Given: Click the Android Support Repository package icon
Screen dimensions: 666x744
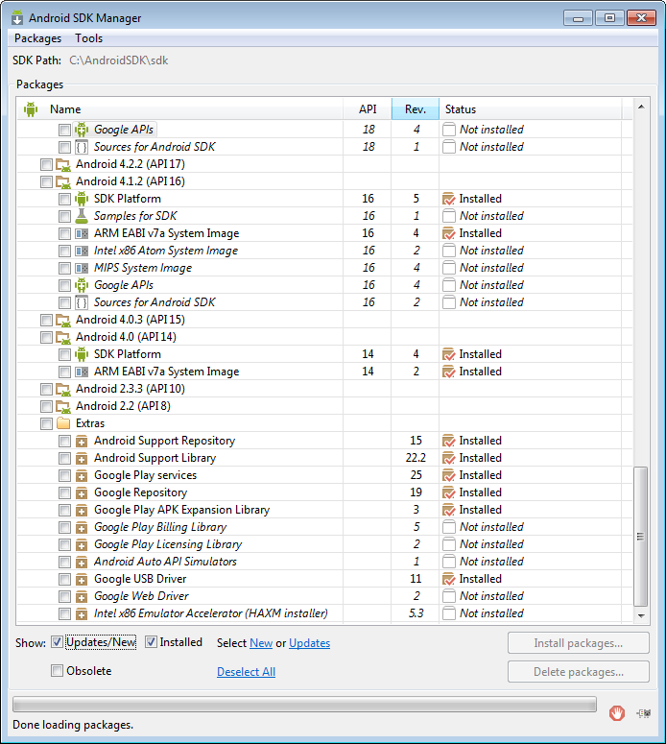Looking at the screenshot, I should coord(82,442).
